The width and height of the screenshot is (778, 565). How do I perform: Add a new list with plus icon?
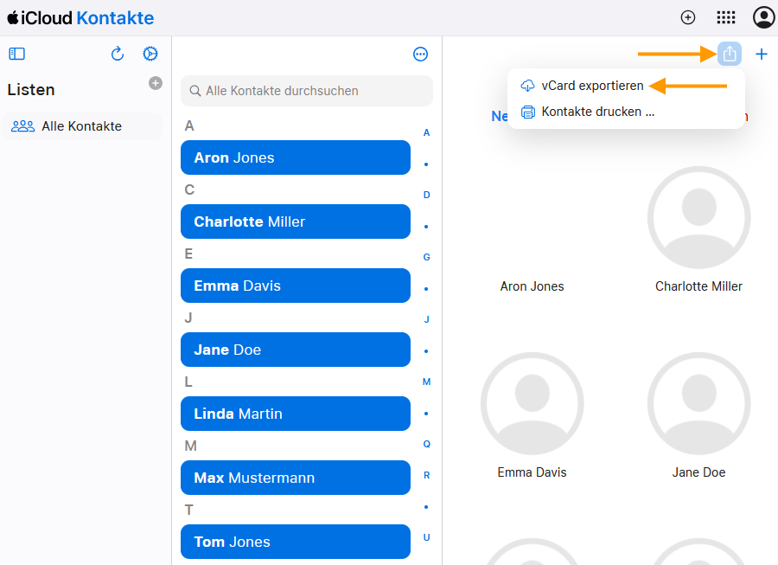pos(156,83)
